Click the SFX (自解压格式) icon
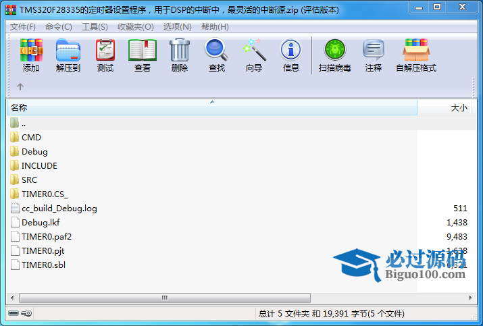Screen dimensions: 483x326 click(416, 49)
